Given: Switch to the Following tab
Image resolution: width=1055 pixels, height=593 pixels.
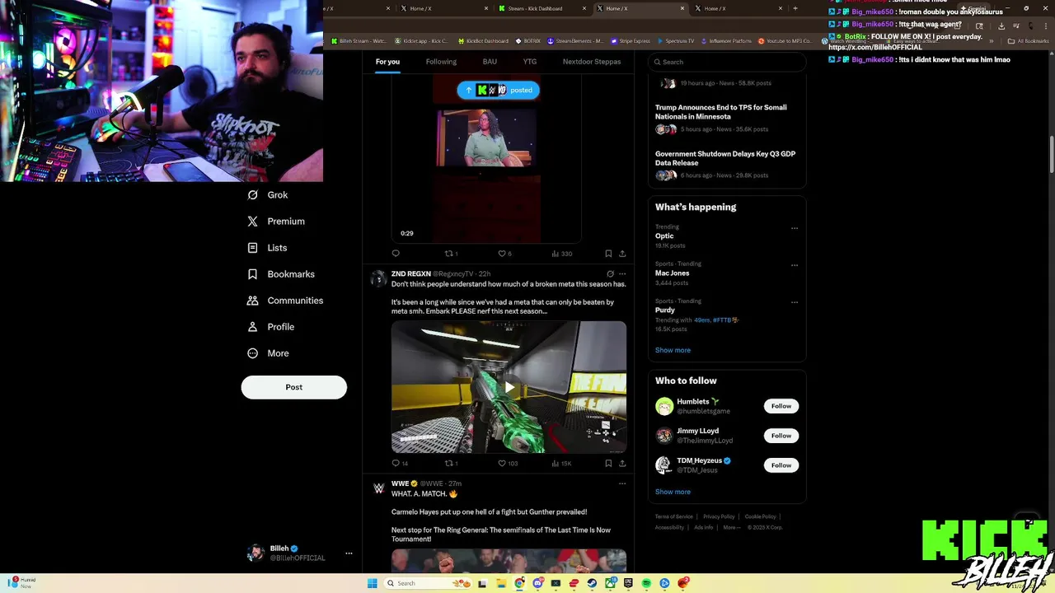Looking at the screenshot, I should coord(441,62).
